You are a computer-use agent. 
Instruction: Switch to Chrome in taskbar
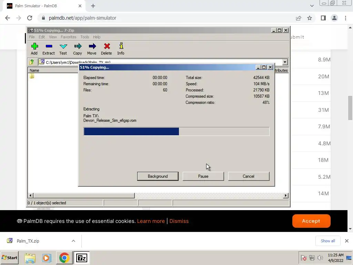[x=64, y=258]
